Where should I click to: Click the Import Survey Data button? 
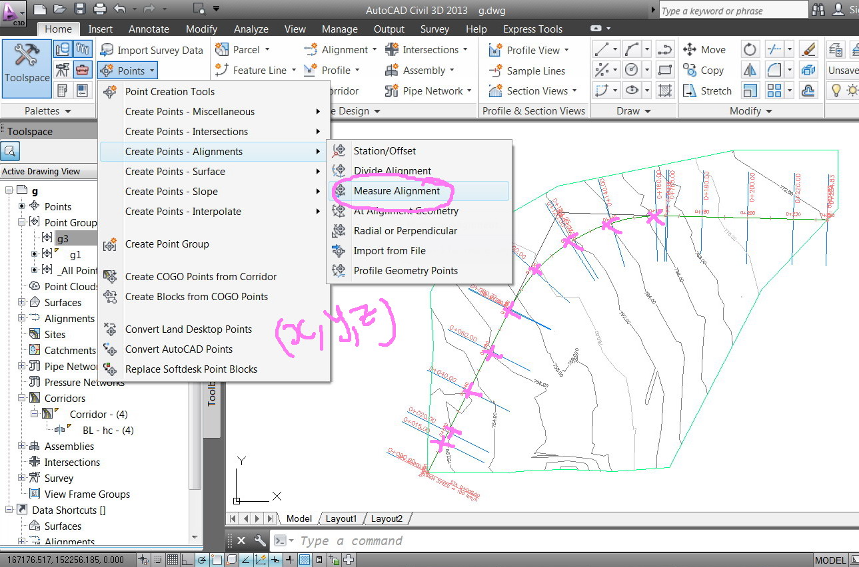coord(151,51)
